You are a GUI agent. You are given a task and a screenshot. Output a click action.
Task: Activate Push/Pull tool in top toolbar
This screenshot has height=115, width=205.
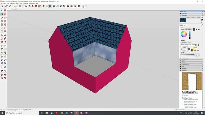coord(26,6)
